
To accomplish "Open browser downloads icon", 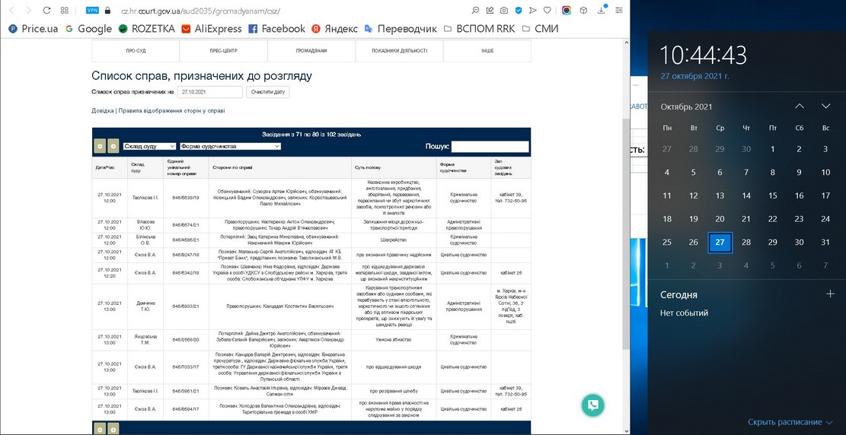I will tap(602, 10).
